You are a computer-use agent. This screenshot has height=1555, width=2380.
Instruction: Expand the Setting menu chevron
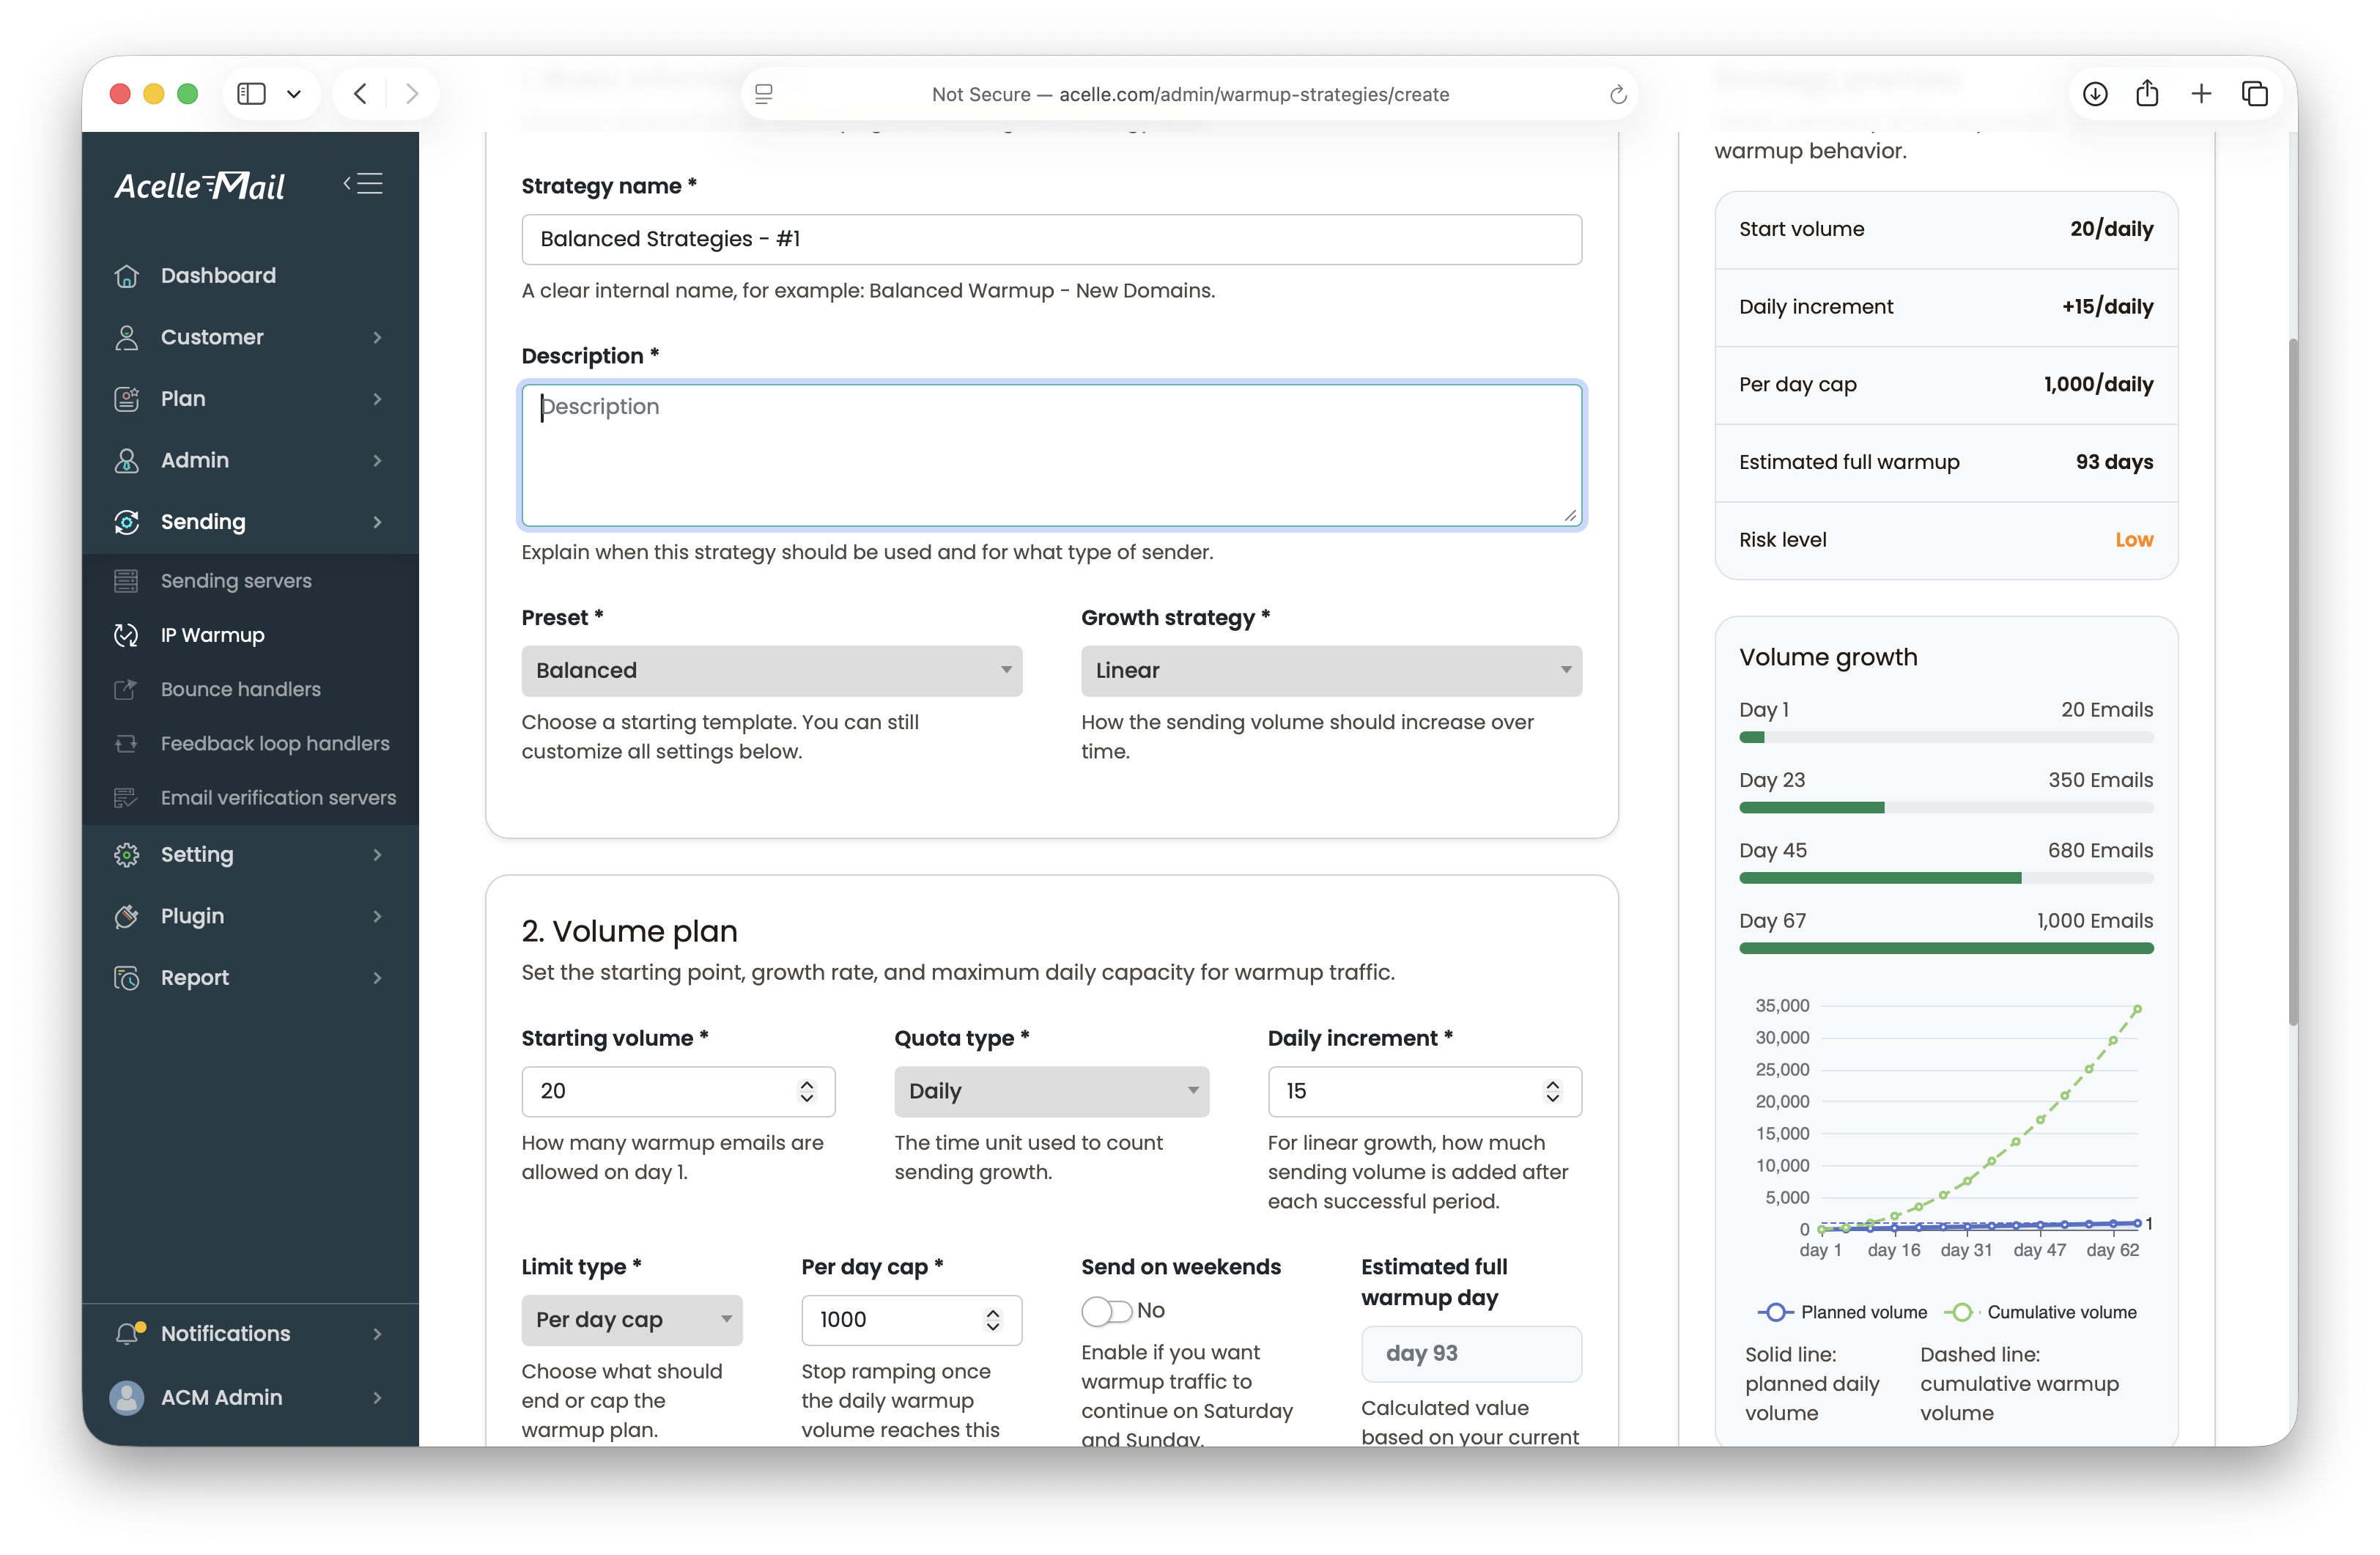[x=377, y=855]
